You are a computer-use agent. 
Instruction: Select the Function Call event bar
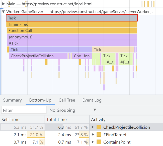coord(72,30)
